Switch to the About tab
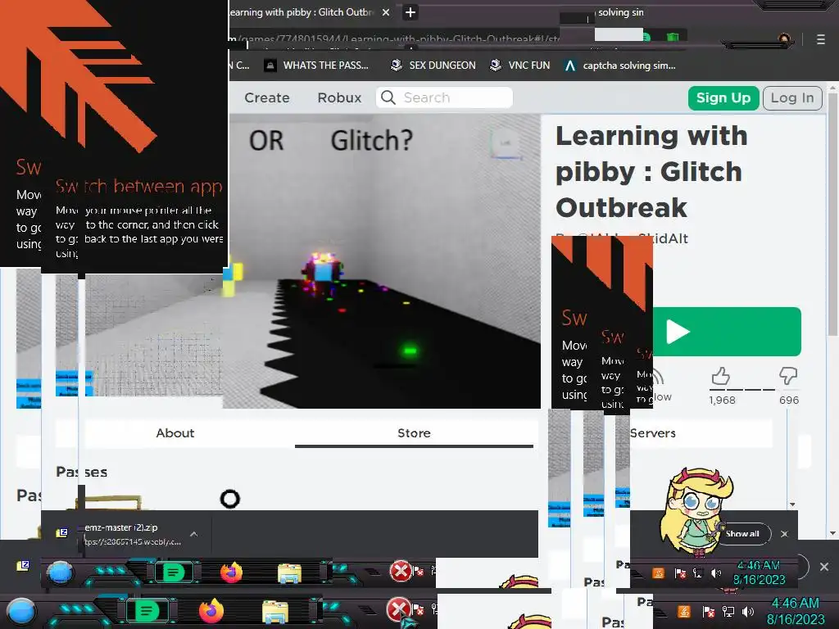The width and height of the screenshot is (839, 629). tap(175, 433)
